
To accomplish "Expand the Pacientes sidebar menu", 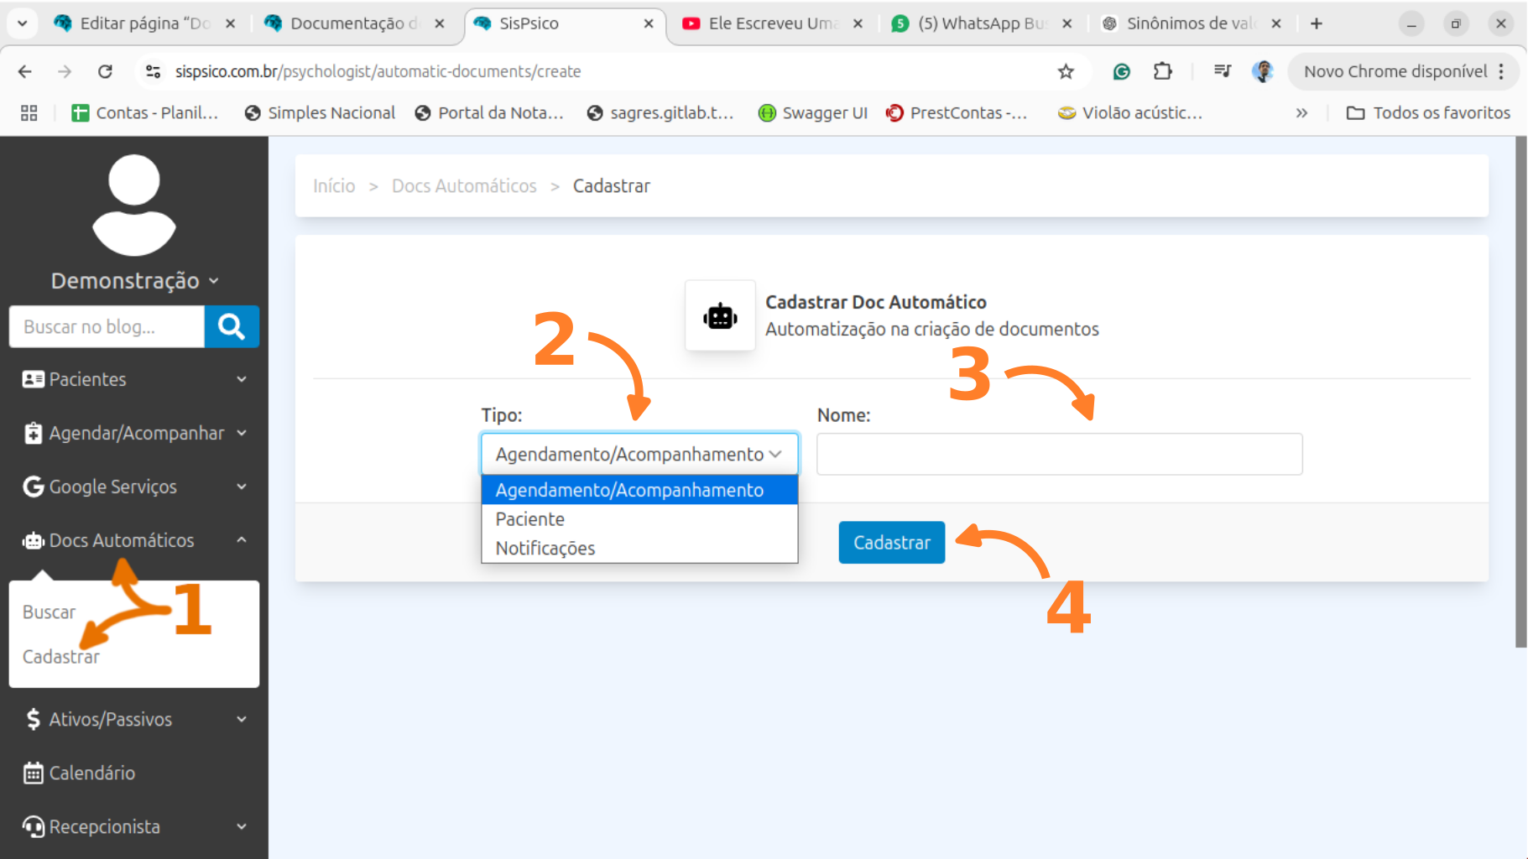I will click(134, 379).
